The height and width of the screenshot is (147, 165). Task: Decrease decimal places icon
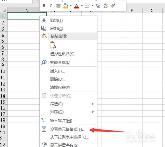(x=105, y=6)
